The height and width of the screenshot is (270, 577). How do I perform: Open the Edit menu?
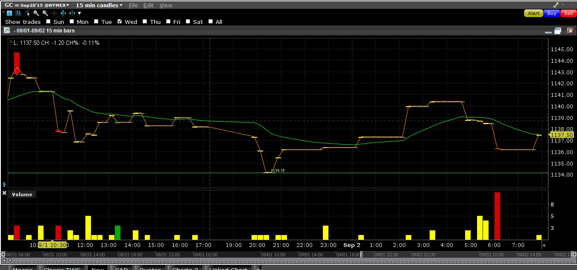(x=149, y=5)
